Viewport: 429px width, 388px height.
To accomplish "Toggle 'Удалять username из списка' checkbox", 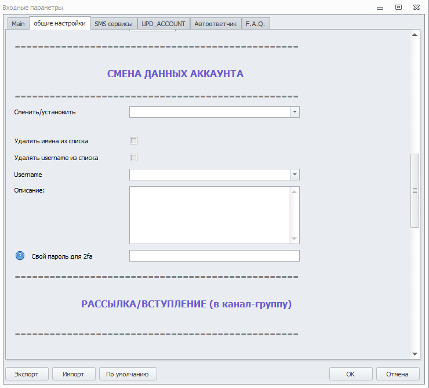I will [133, 158].
